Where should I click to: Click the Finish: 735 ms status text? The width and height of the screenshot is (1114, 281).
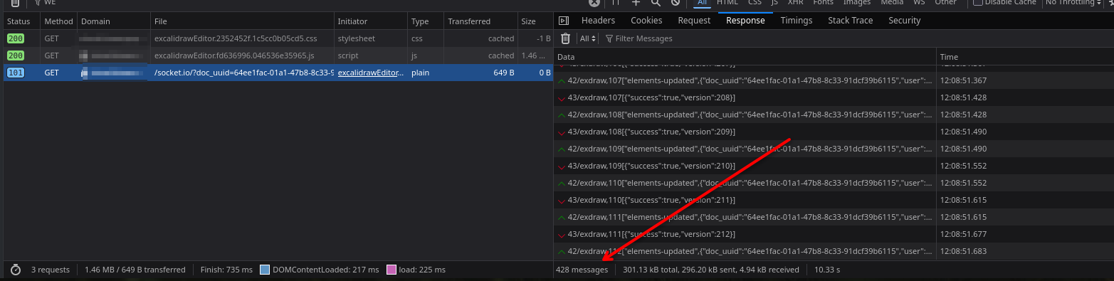[227, 270]
